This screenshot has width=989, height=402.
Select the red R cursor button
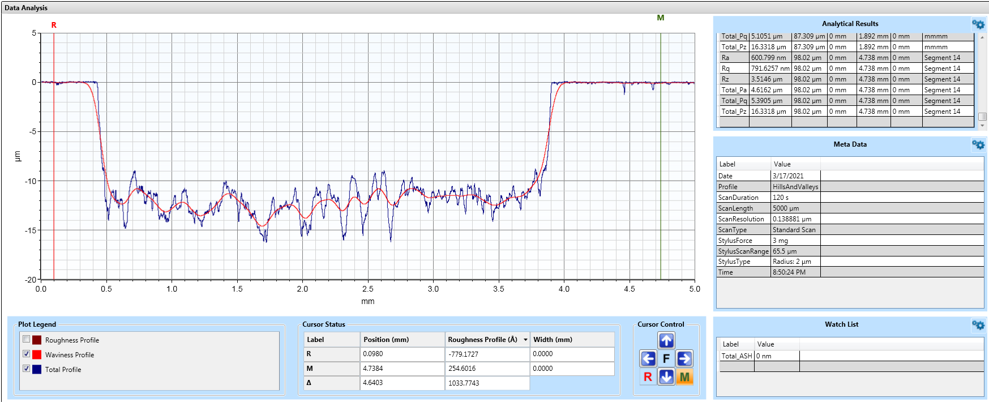[648, 377]
